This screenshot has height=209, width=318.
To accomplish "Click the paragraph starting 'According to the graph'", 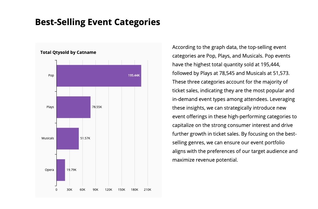I will click(235, 103).
